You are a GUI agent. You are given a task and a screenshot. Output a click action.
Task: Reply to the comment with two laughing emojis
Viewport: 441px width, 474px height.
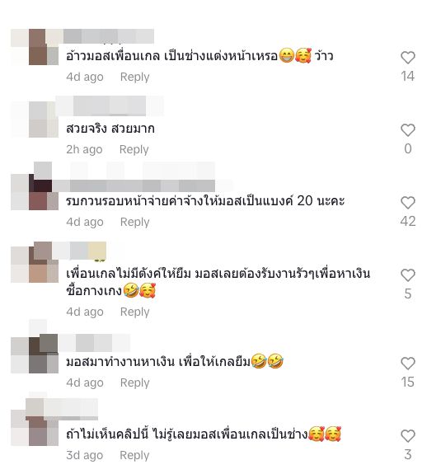tap(135, 382)
